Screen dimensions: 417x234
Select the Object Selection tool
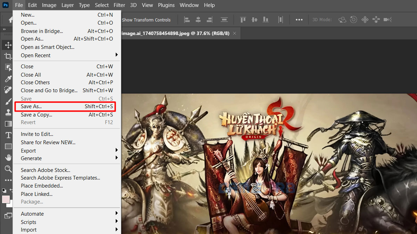tap(8, 67)
